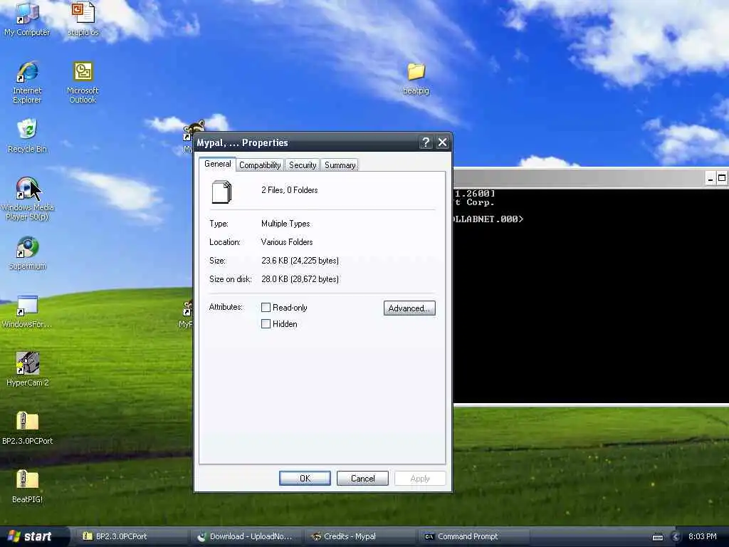Click the OK button
The height and width of the screenshot is (547, 729).
point(305,478)
